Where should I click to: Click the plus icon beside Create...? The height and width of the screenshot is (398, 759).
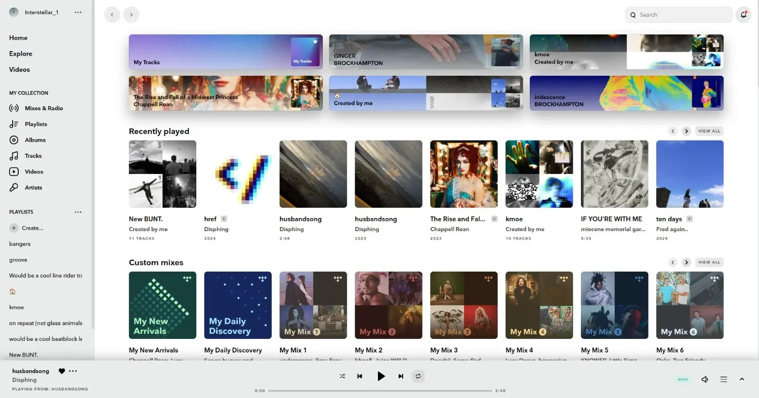[x=14, y=228]
